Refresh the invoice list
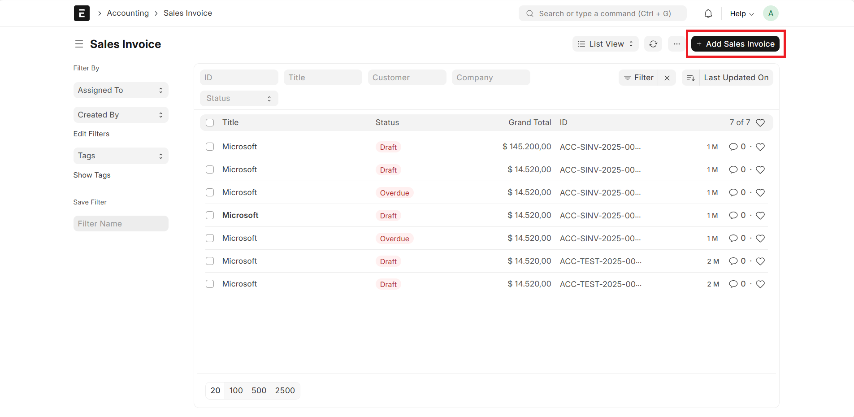Viewport: 854px width, 417px height. (x=653, y=43)
